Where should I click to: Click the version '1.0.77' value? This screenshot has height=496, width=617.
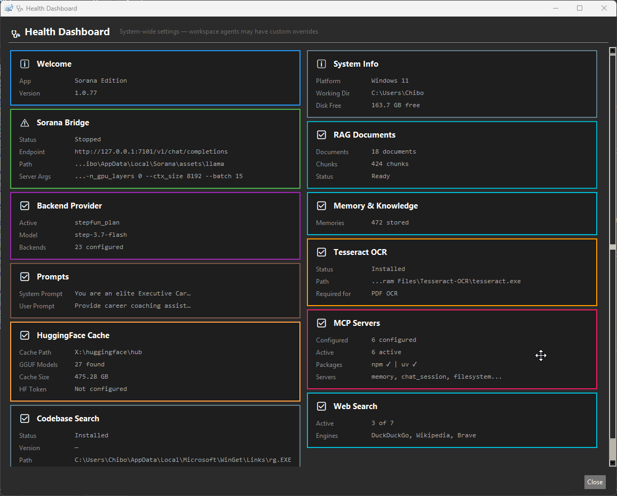[x=86, y=93]
